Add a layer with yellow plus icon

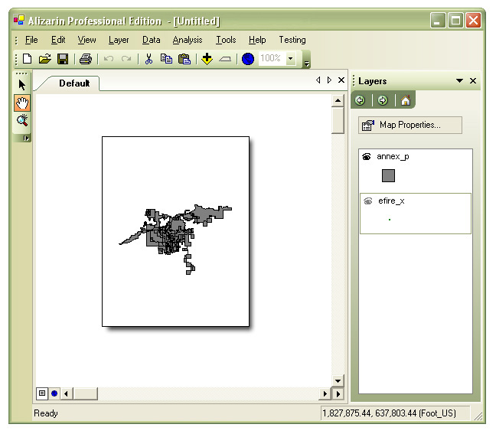207,59
